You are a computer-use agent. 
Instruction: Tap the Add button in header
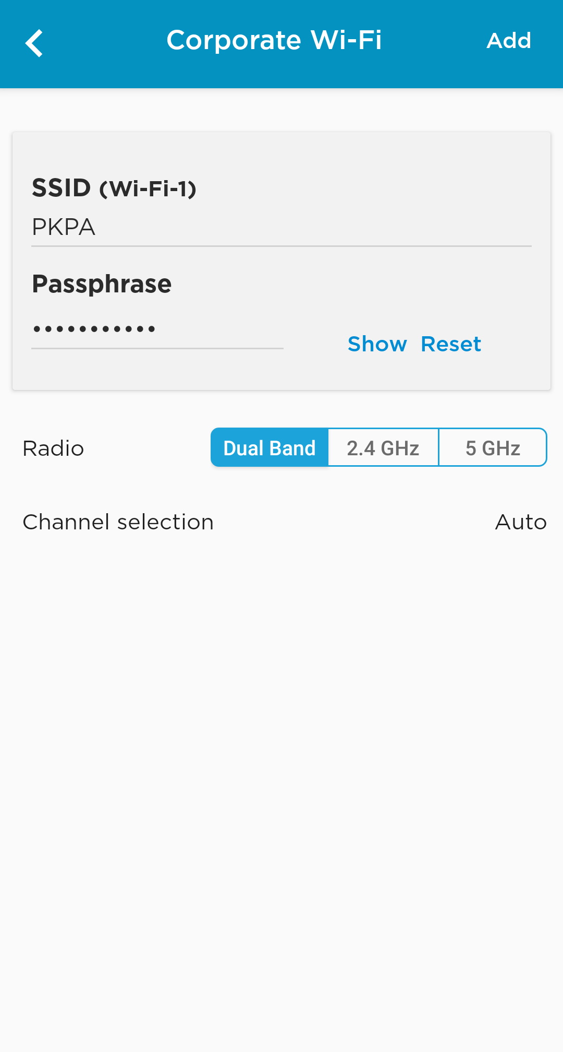508,41
